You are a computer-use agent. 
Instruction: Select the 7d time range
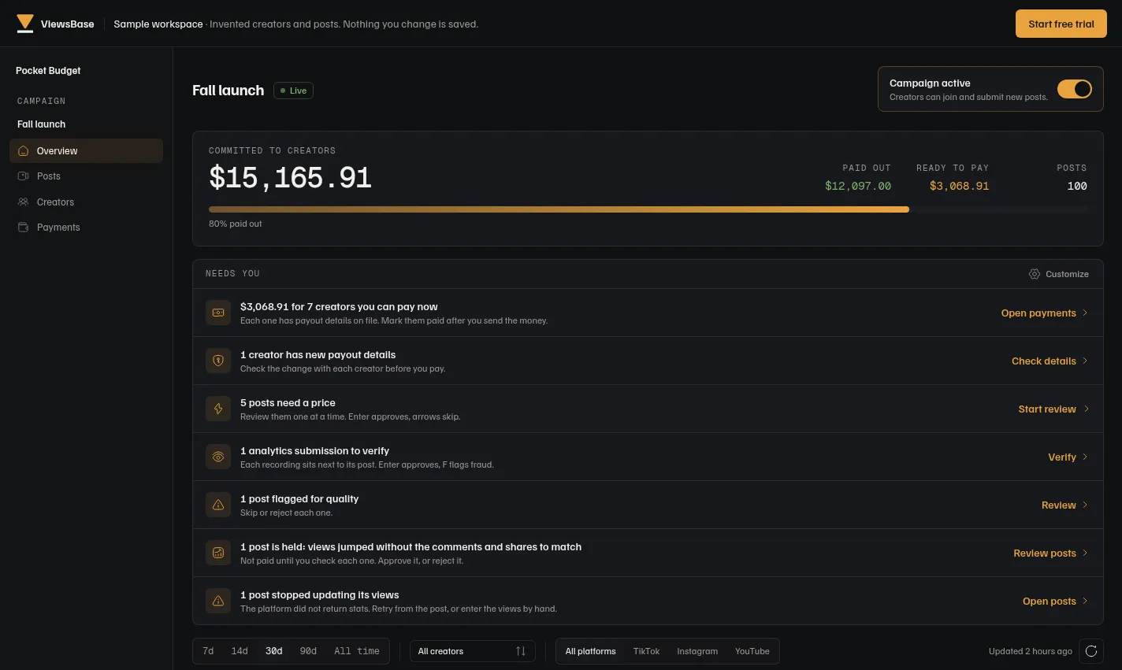click(x=208, y=651)
